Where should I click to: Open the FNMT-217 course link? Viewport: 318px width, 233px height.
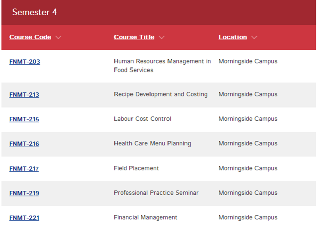click(x=24, y=169)
